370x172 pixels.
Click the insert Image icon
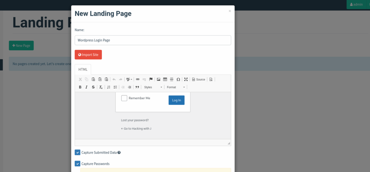[159, 79]
